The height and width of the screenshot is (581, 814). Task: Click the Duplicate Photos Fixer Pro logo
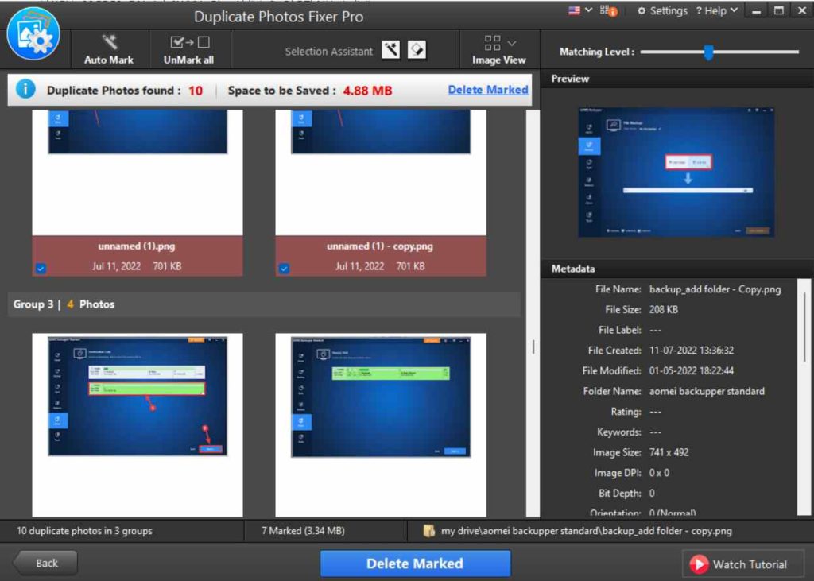pyautogui.click(x=33, y=33)
